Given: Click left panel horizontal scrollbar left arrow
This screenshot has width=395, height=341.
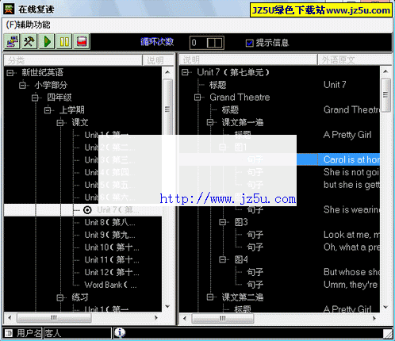Looking at the screenshot, I should coord(10,318).
